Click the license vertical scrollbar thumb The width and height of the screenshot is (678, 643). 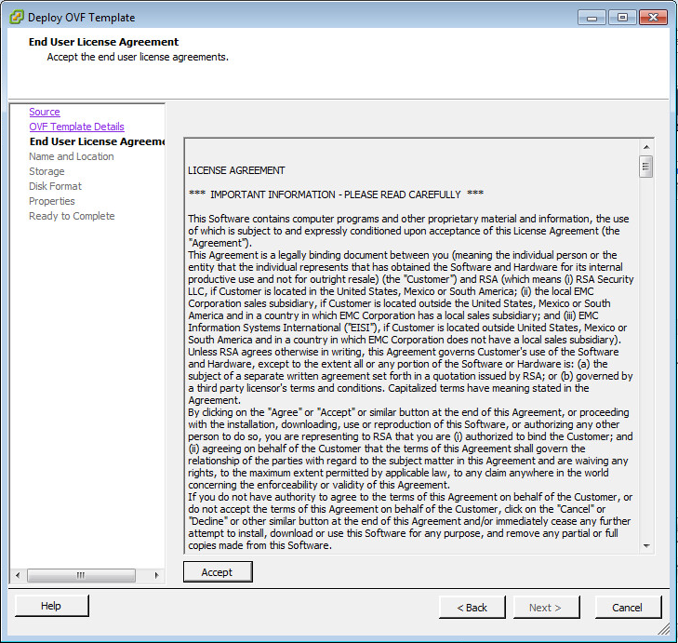click(x=646, y=167)
